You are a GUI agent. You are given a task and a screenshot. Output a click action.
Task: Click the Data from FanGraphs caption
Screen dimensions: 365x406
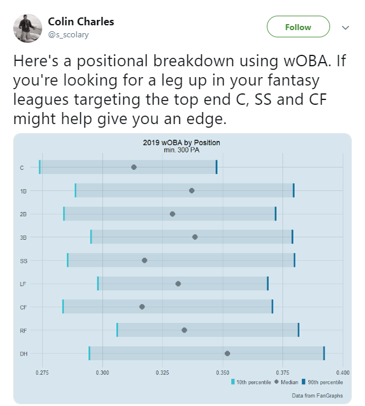pyautogui.click(x=317, y=395)
